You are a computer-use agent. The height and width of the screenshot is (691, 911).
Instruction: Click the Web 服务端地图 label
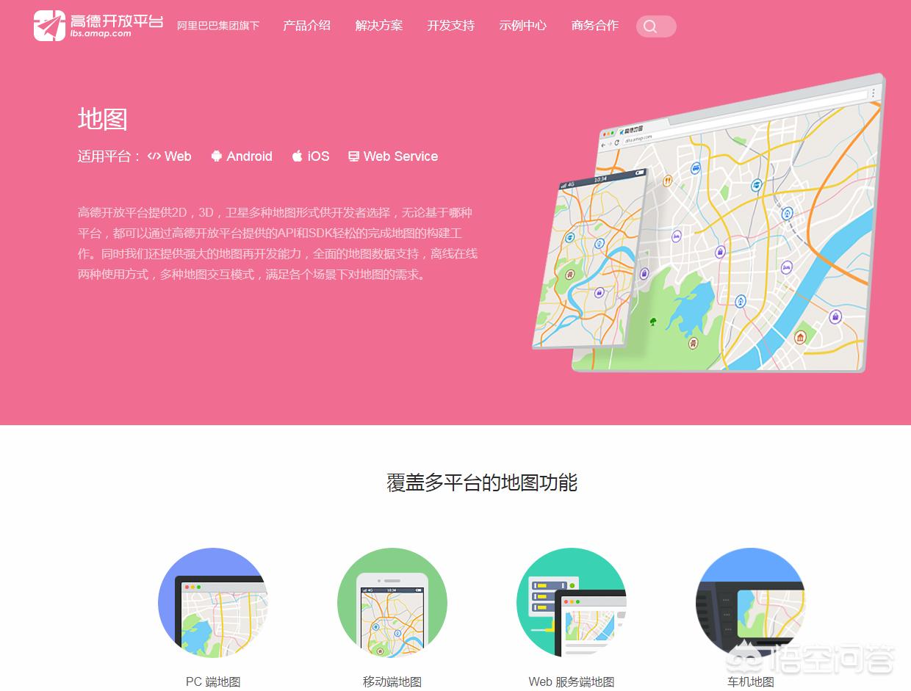coord(572,682)
